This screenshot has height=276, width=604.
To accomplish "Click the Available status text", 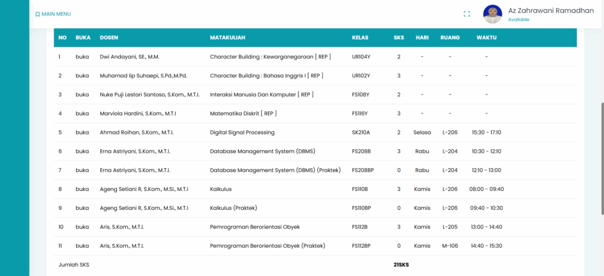I will [x=518, y=19].
